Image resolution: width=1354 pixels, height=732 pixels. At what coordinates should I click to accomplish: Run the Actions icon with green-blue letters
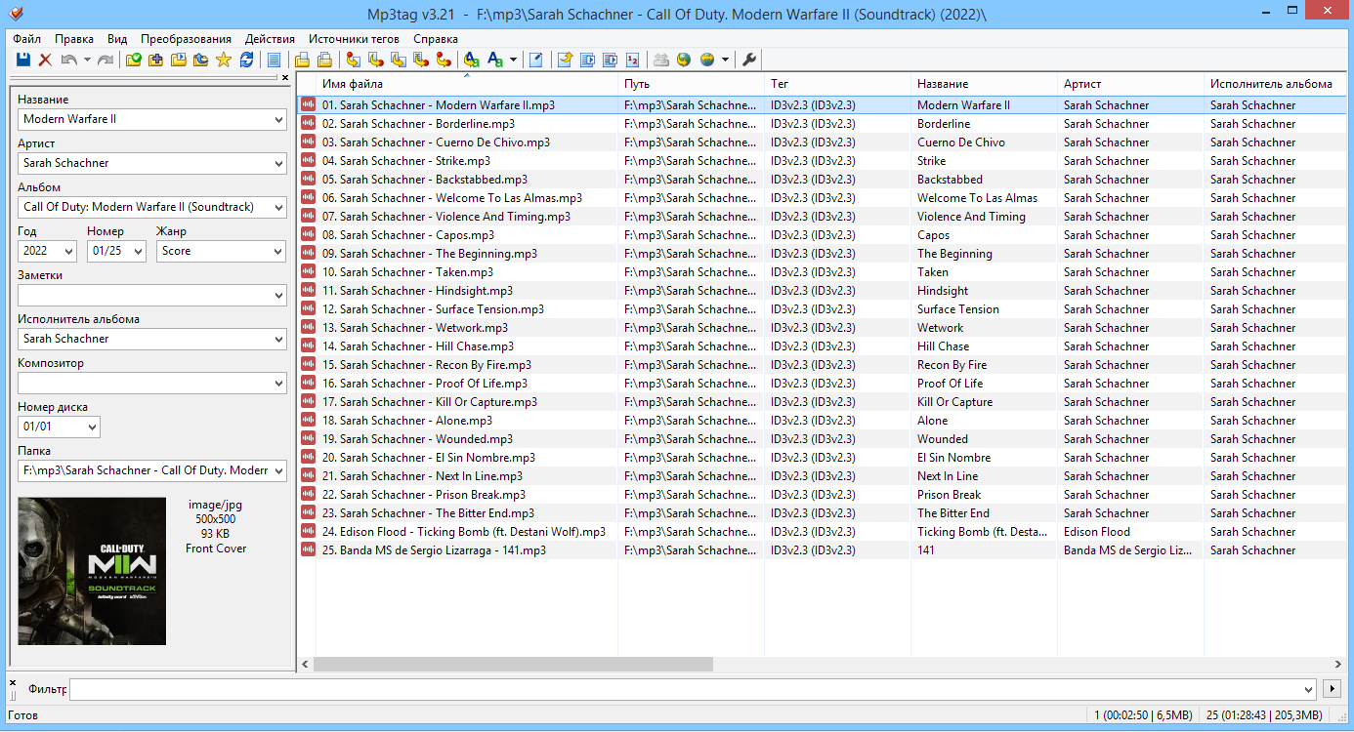[x=471, y=60]
